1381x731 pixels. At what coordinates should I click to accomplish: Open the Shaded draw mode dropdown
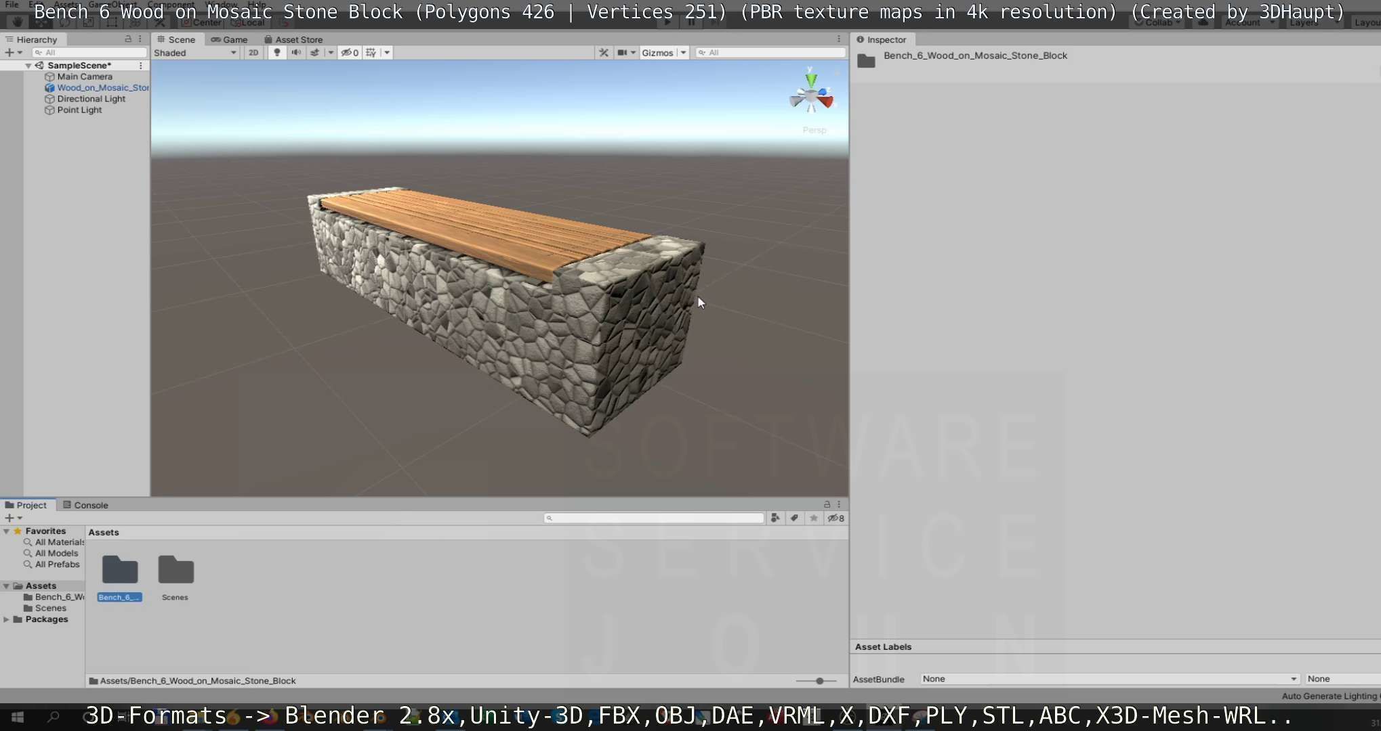[x=195, y=52]
